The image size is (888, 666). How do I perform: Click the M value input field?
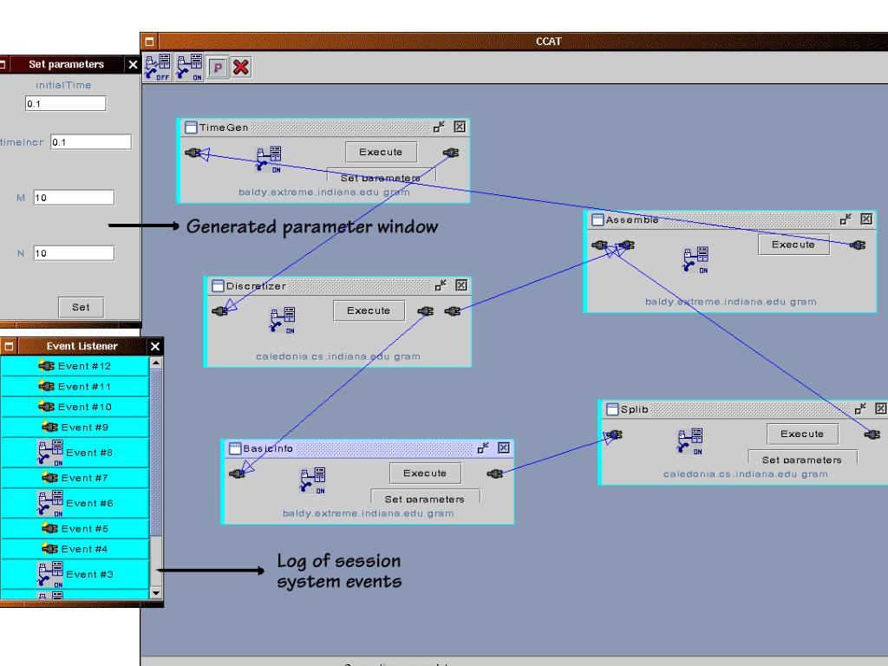coord(75,198)
